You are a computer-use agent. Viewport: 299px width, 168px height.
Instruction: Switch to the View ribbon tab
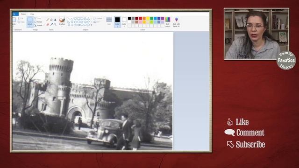point(32,14)
